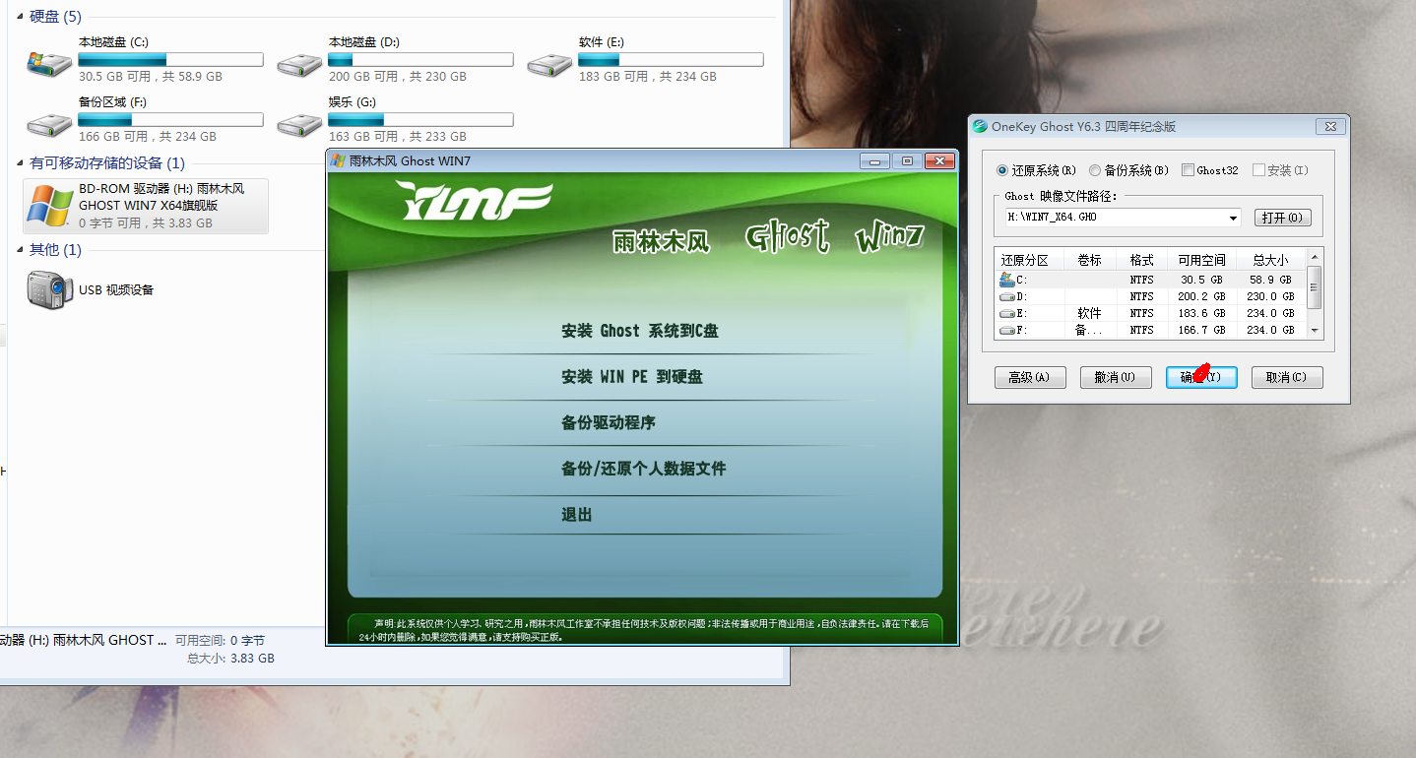Collapse the 硬盘 (5) group
Image resolution: width=1416 pixels, height=758 pixels.
coord(21,17)
